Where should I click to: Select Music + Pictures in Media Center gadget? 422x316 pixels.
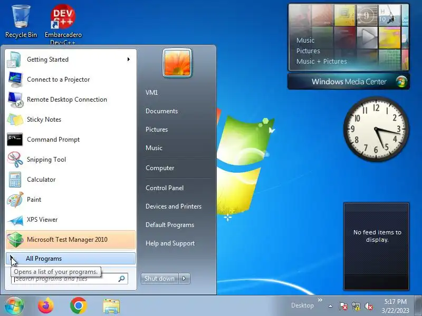click(x=322, y=61)
